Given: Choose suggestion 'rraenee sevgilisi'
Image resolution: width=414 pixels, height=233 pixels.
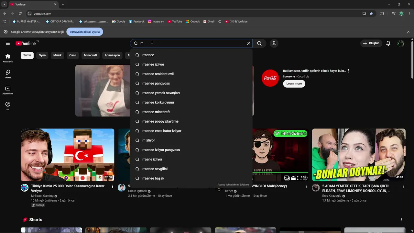Looking at the screenshot, I should (x=191, y=169).
